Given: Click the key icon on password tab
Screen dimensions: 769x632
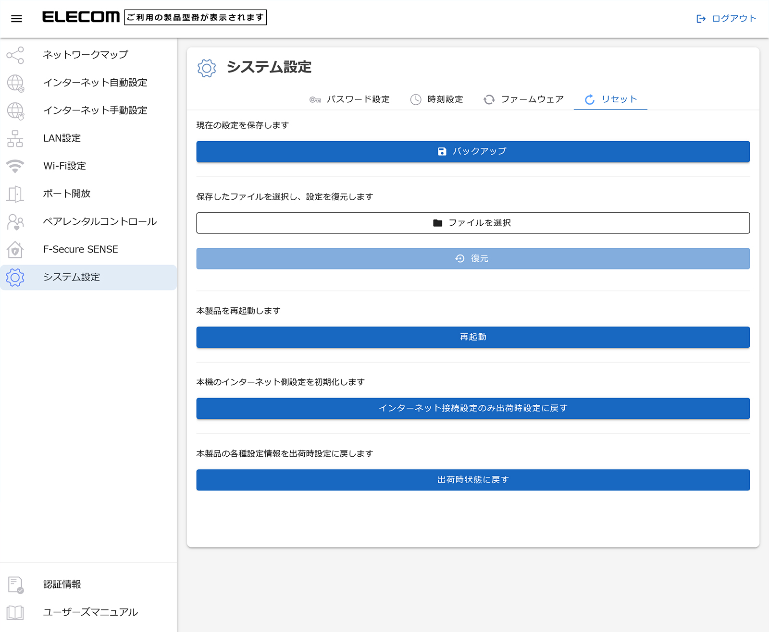Looking at the screenshot, I should 315,99.
